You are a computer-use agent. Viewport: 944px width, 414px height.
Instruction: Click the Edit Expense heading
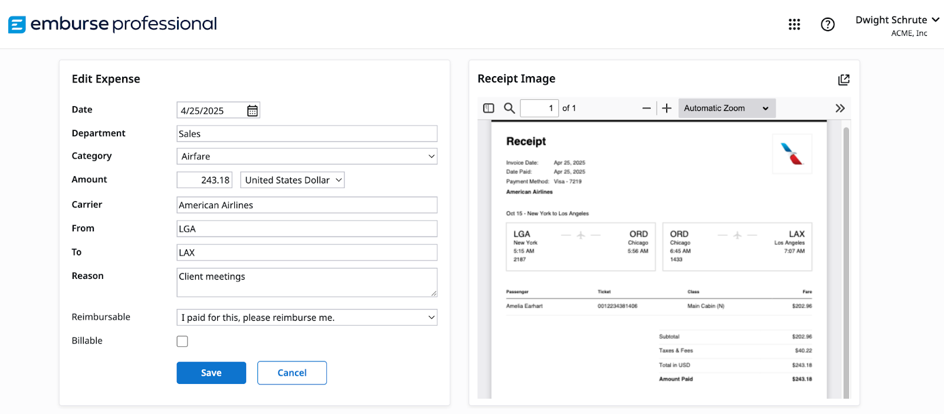coord(106,79)
